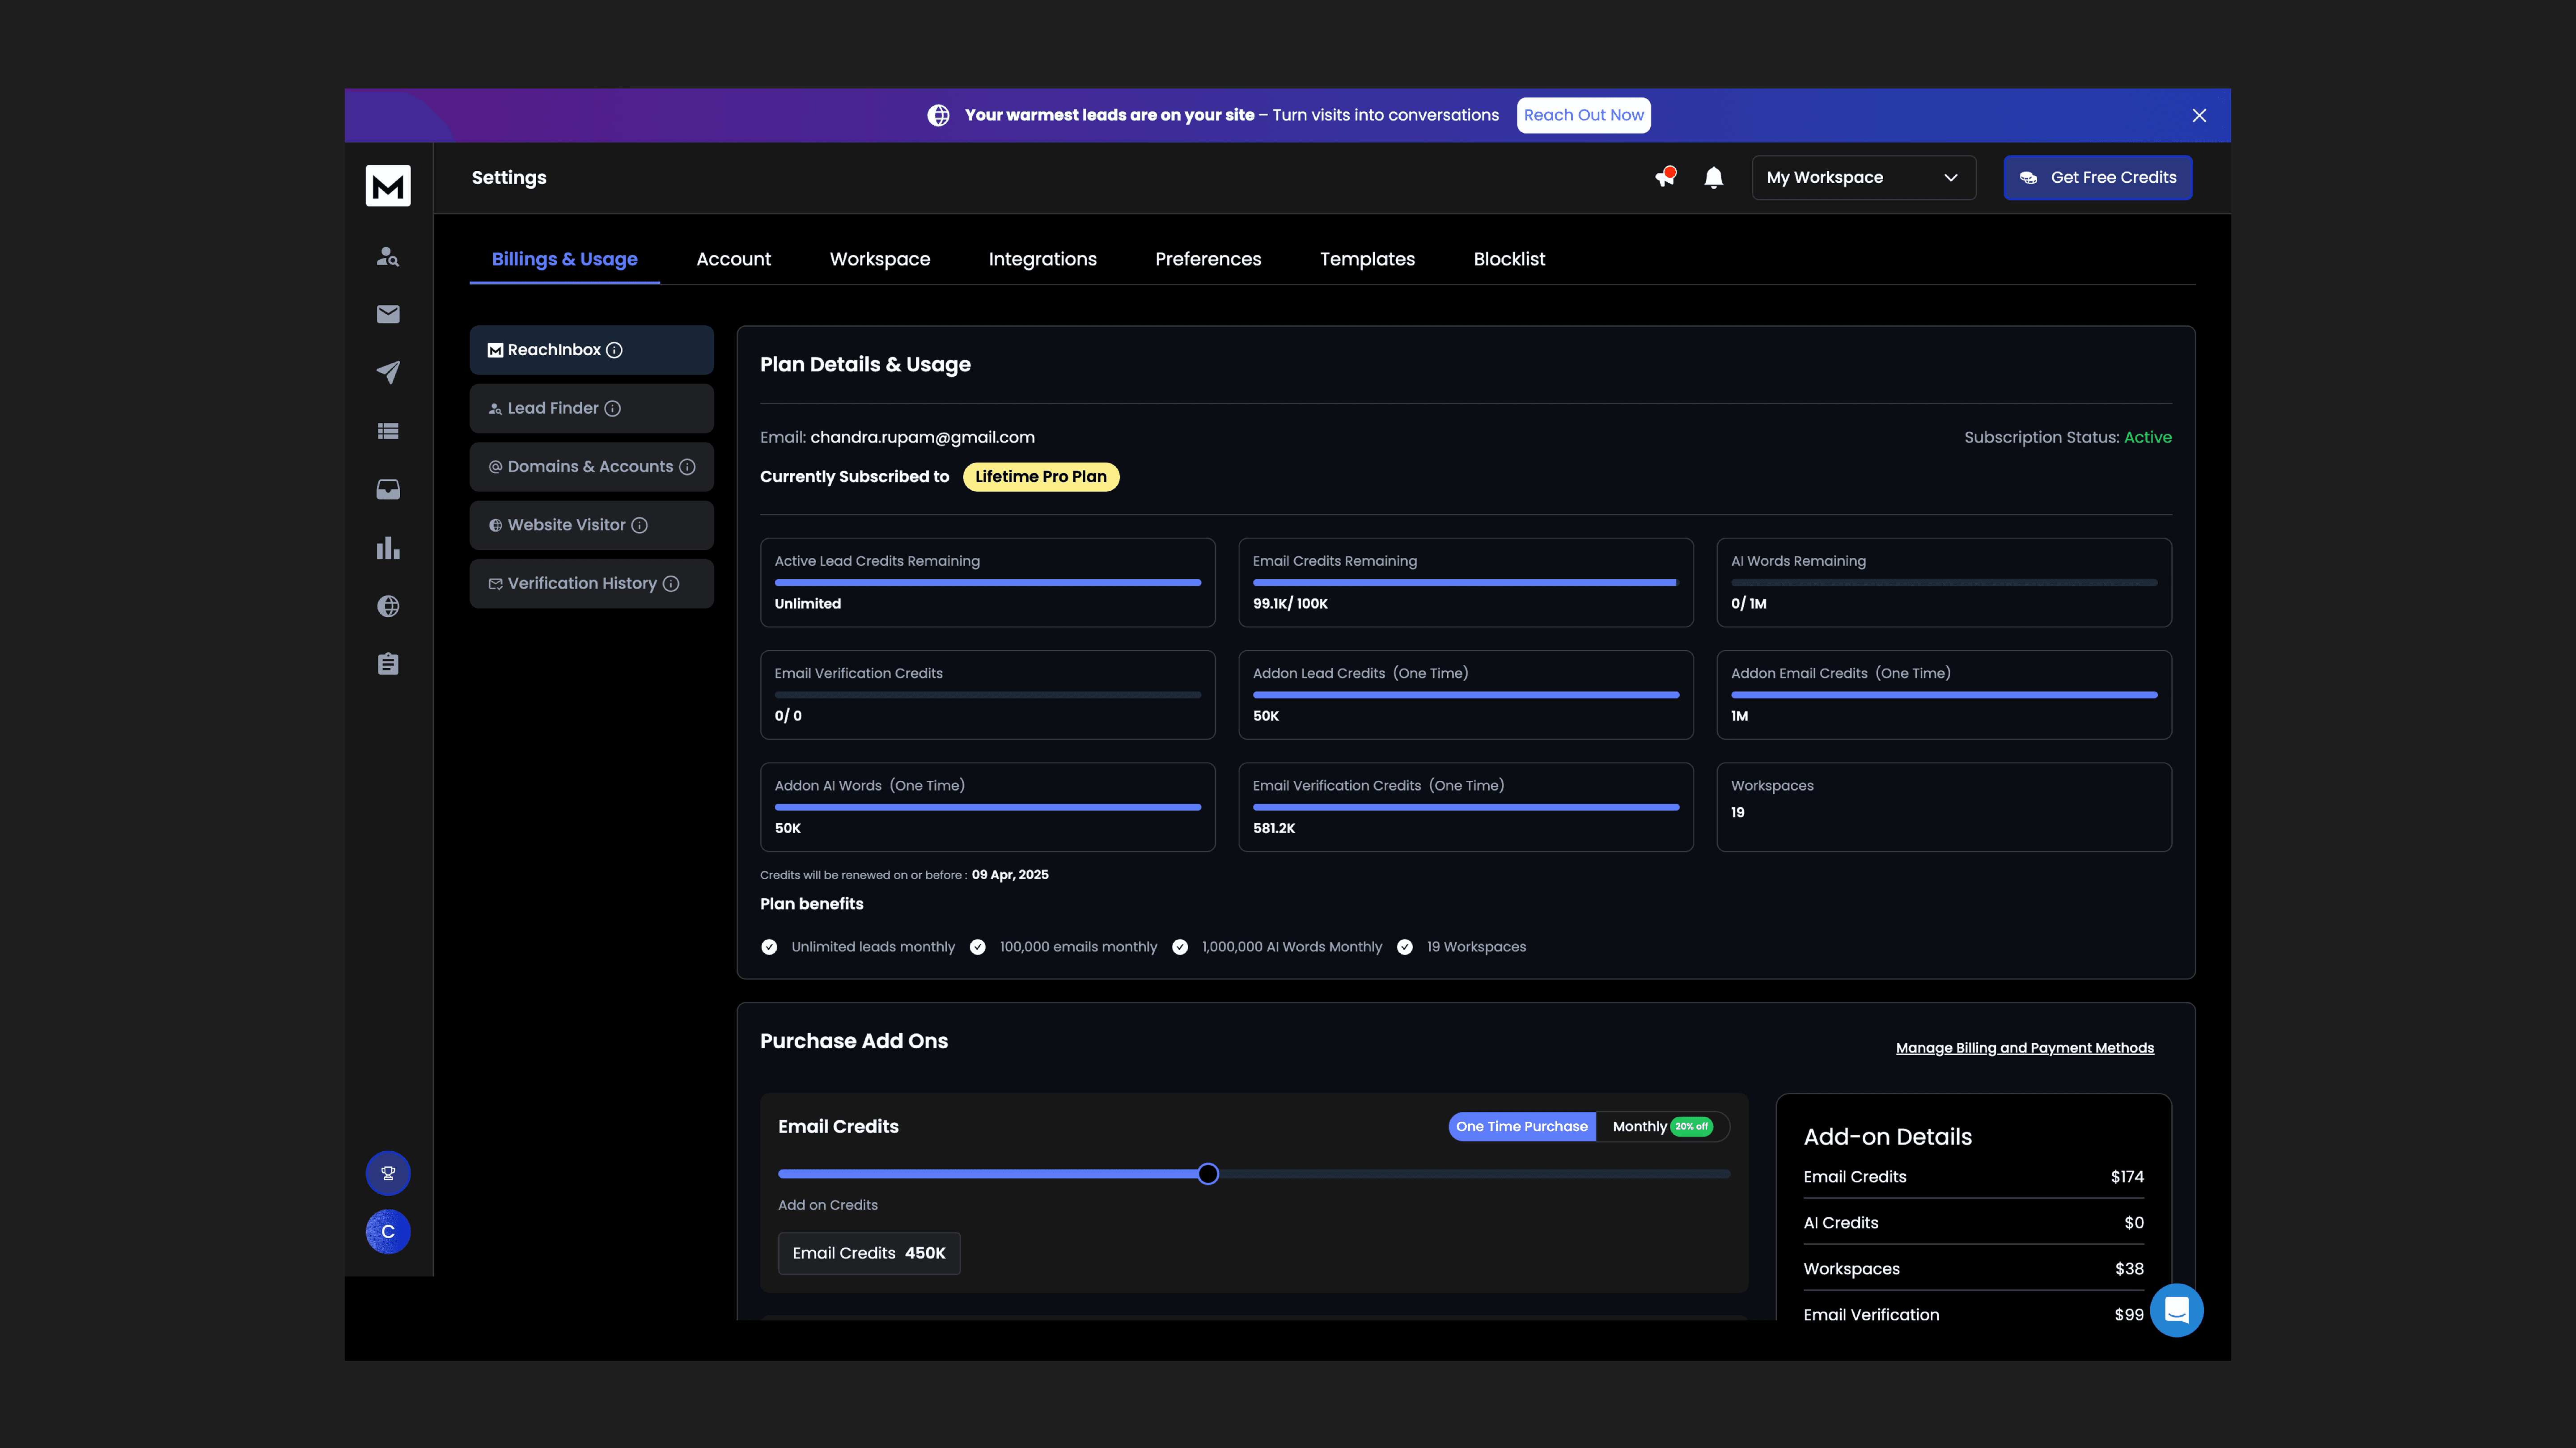Click the trophy icon in sidebar

(x=388, y=1173)
